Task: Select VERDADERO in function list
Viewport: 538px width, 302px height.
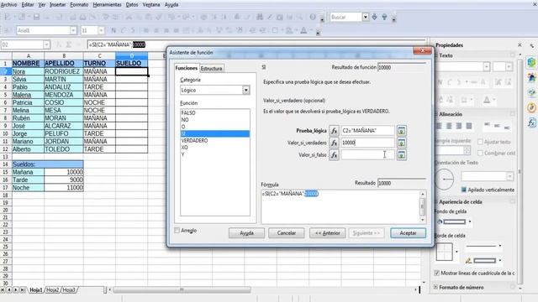Action: (215, 141)
